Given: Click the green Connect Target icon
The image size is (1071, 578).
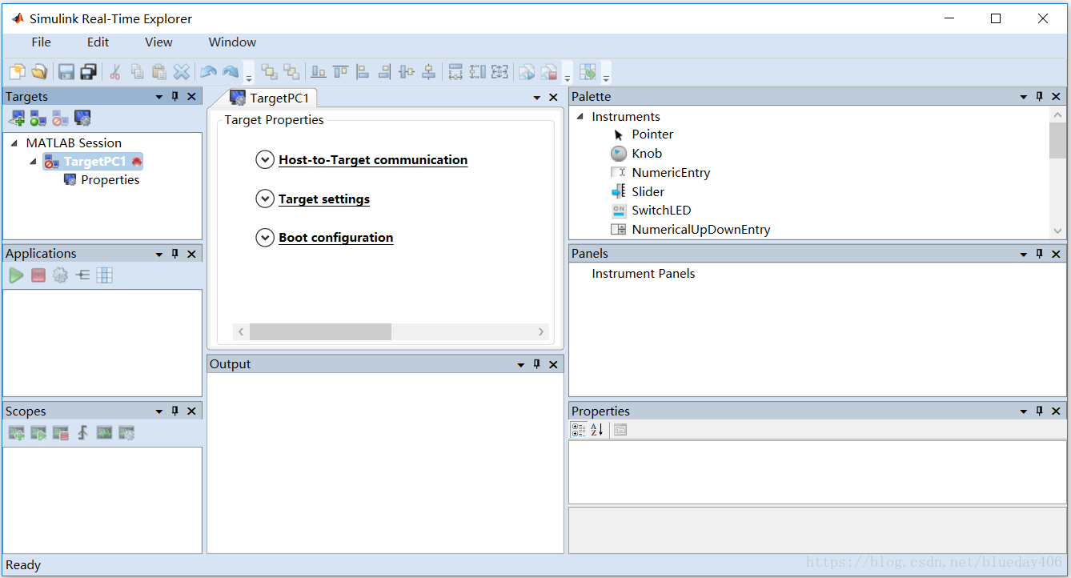Looking at the screenshot, I should click(x=38, y=118).
